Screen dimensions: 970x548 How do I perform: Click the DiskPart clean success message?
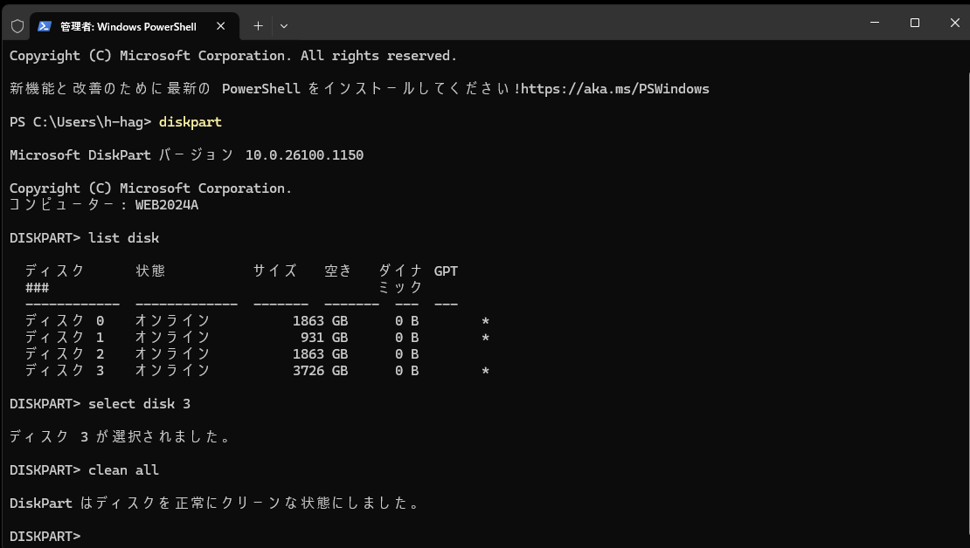pyautogui.click(x=214, y=503)
